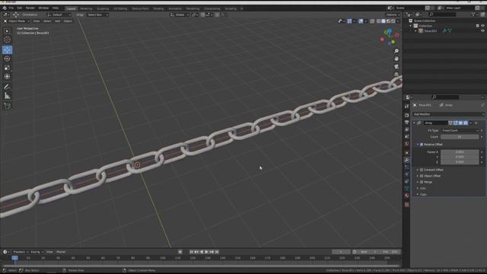Open the File menu
The image size is (487, 274).
11,8
